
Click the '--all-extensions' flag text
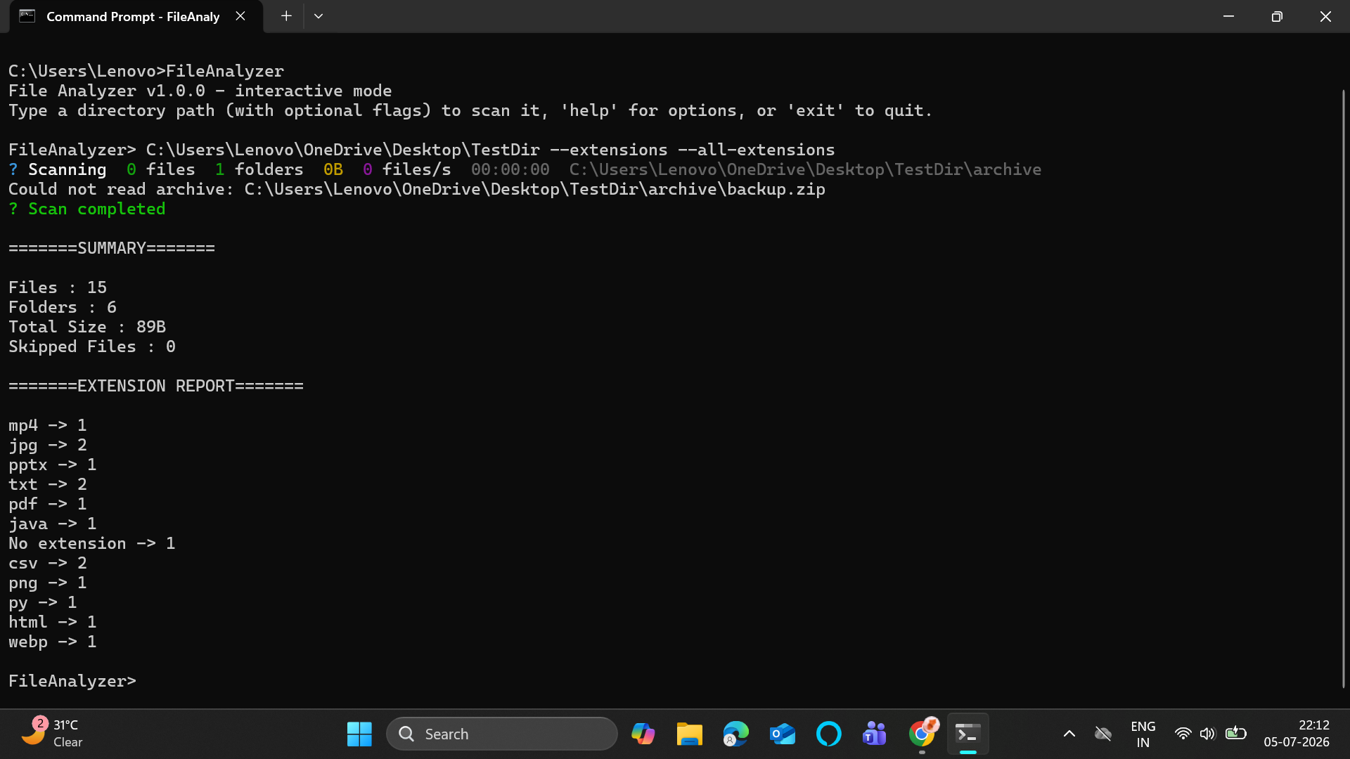(757, 150)
